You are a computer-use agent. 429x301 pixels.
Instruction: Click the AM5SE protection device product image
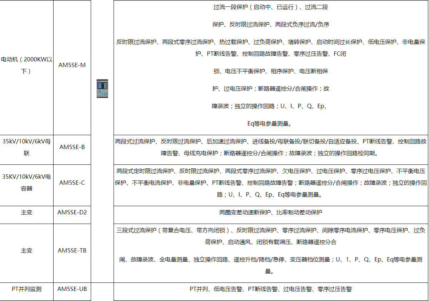tap(102, 88)
